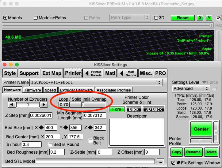Viewport: 222px width, 168px height.
Task: Click the Rename printer profile button
Action: (193, 152)
